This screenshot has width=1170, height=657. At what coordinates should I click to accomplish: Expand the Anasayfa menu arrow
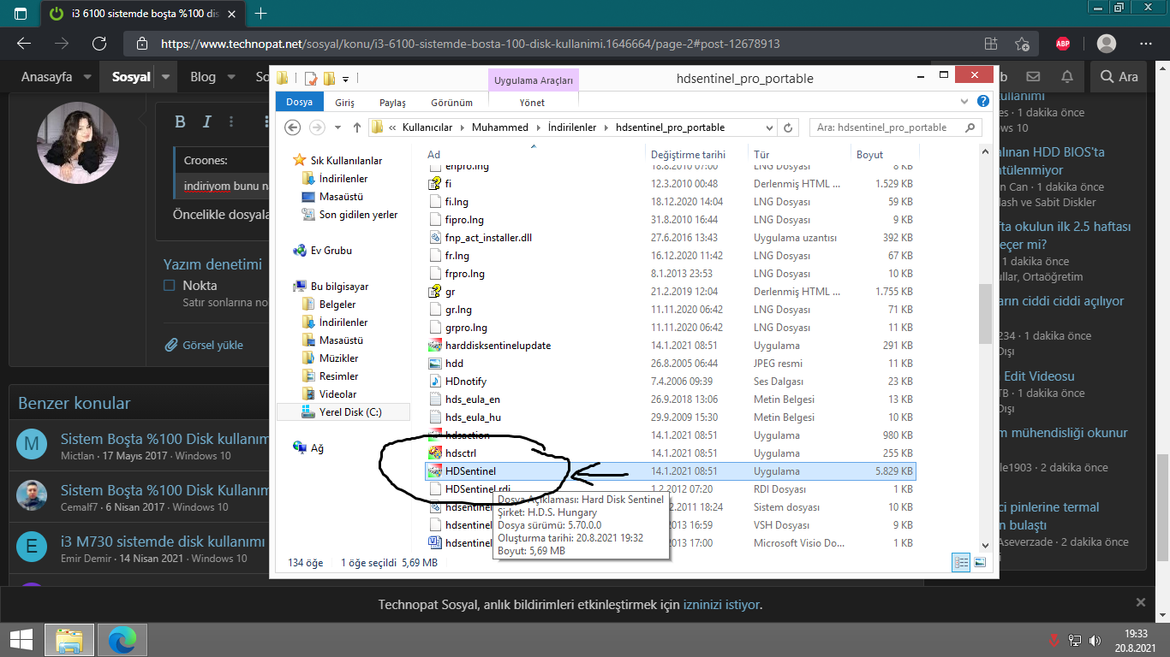coord(87,77)
